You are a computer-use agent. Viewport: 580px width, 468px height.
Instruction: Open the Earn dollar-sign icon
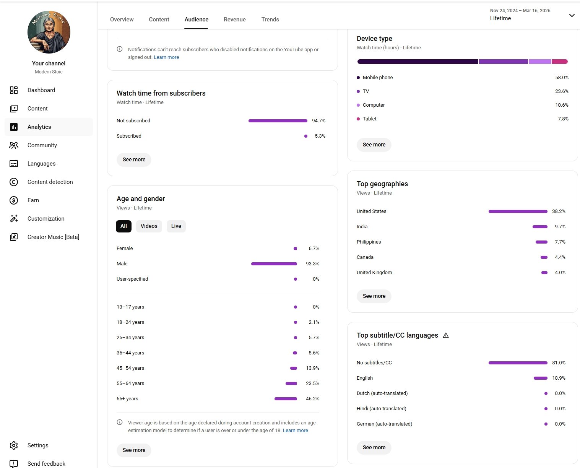pos(14,200)
